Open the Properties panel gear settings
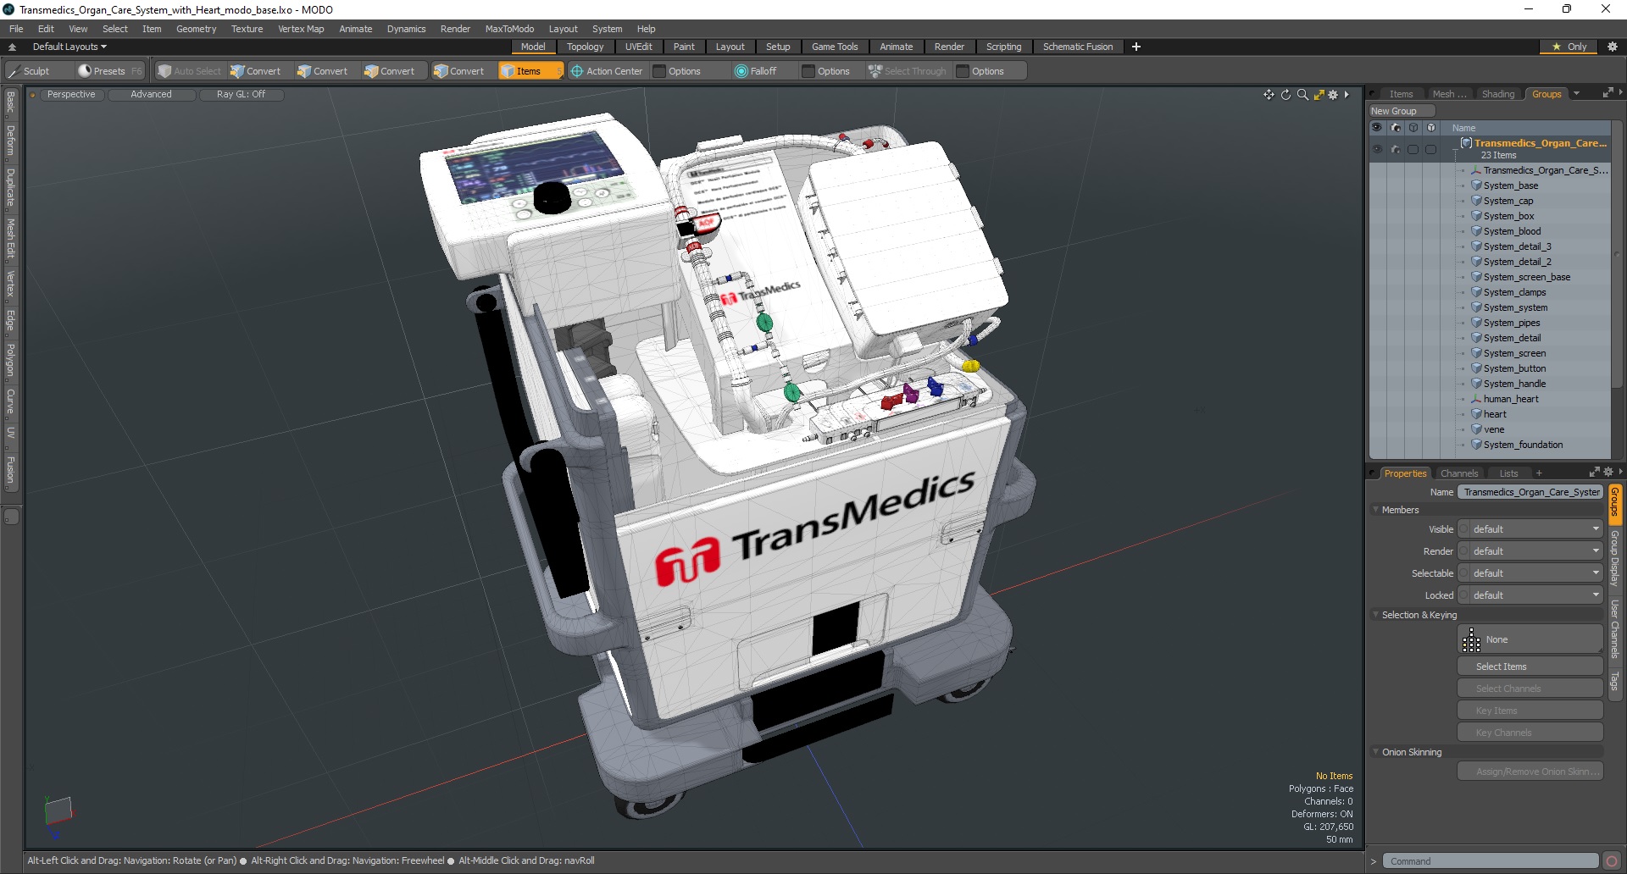The height and width of the screenshot is (874, 1627). (x=1608, y=473)
